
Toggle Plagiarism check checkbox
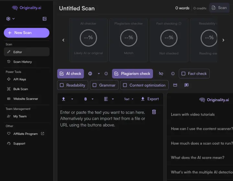pos(116,74)
